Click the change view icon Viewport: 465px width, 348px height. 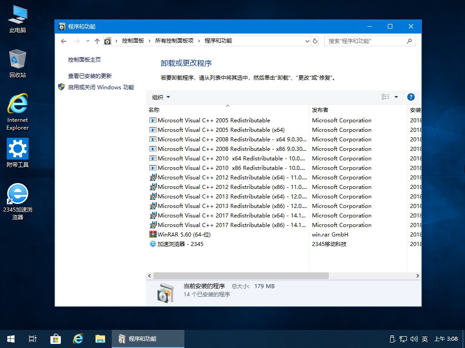point(386,97)
